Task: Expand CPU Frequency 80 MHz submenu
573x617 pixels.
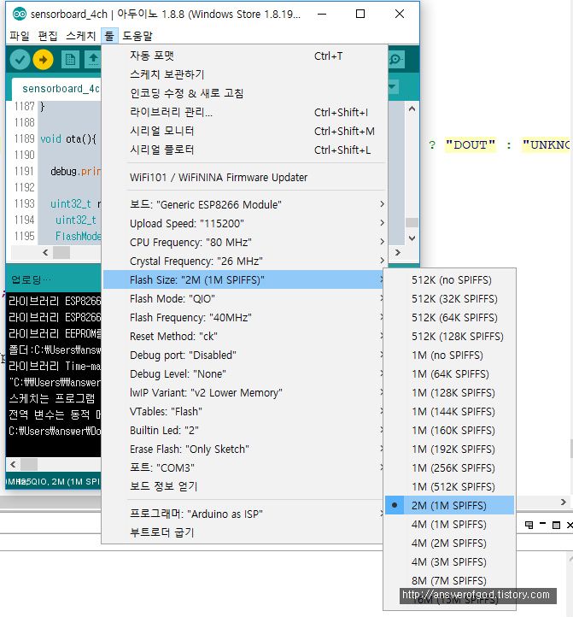Action: pyautogui.click(x=244, y=243)
